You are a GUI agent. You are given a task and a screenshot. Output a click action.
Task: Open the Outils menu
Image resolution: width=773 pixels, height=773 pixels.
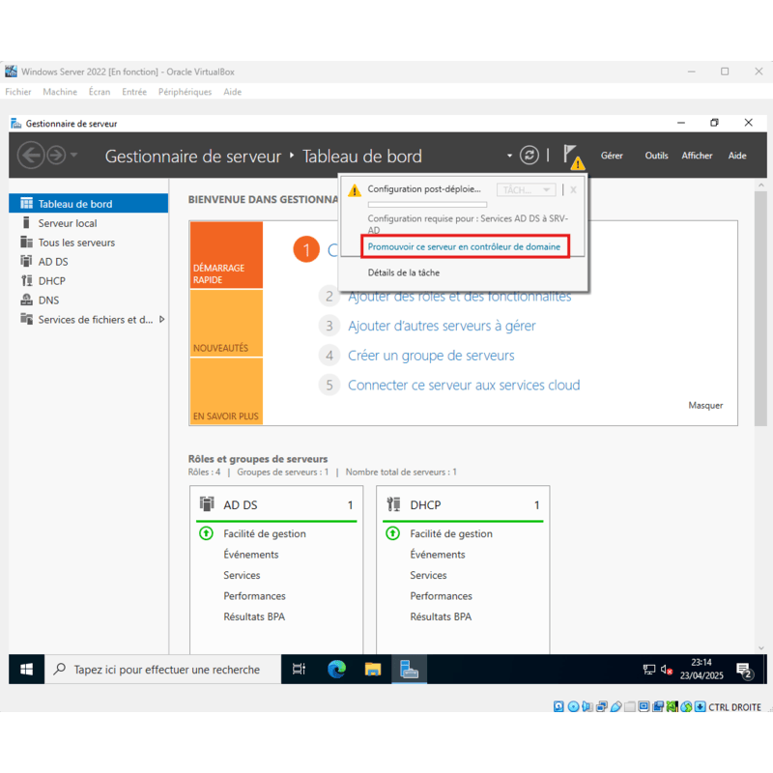pos(656,156)
